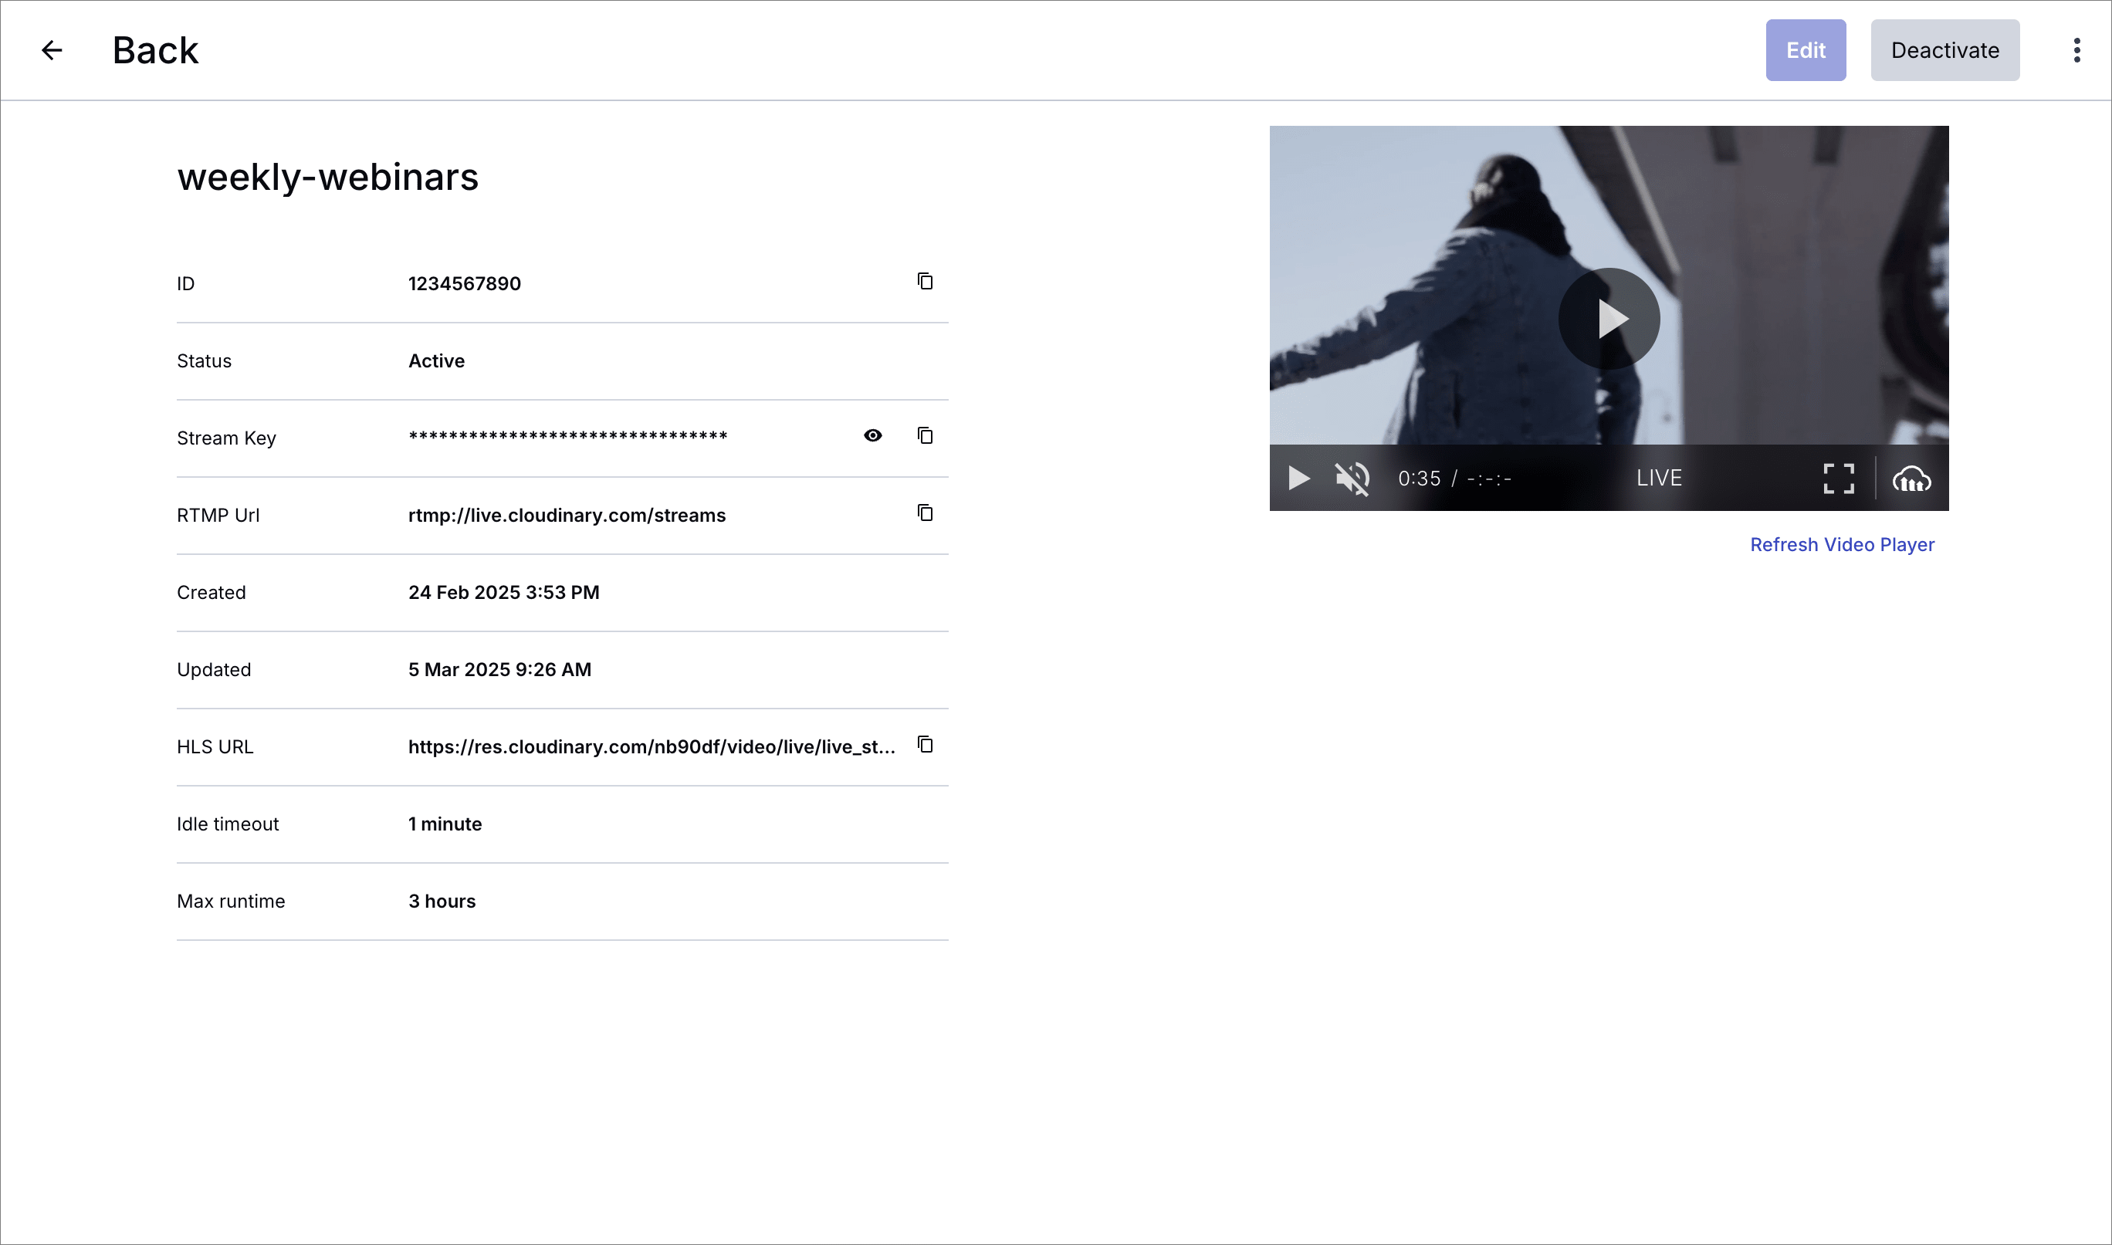Click the Idle timeout value 1 minute
This screenshot has width=2112, height=1245.
(445, 824)
